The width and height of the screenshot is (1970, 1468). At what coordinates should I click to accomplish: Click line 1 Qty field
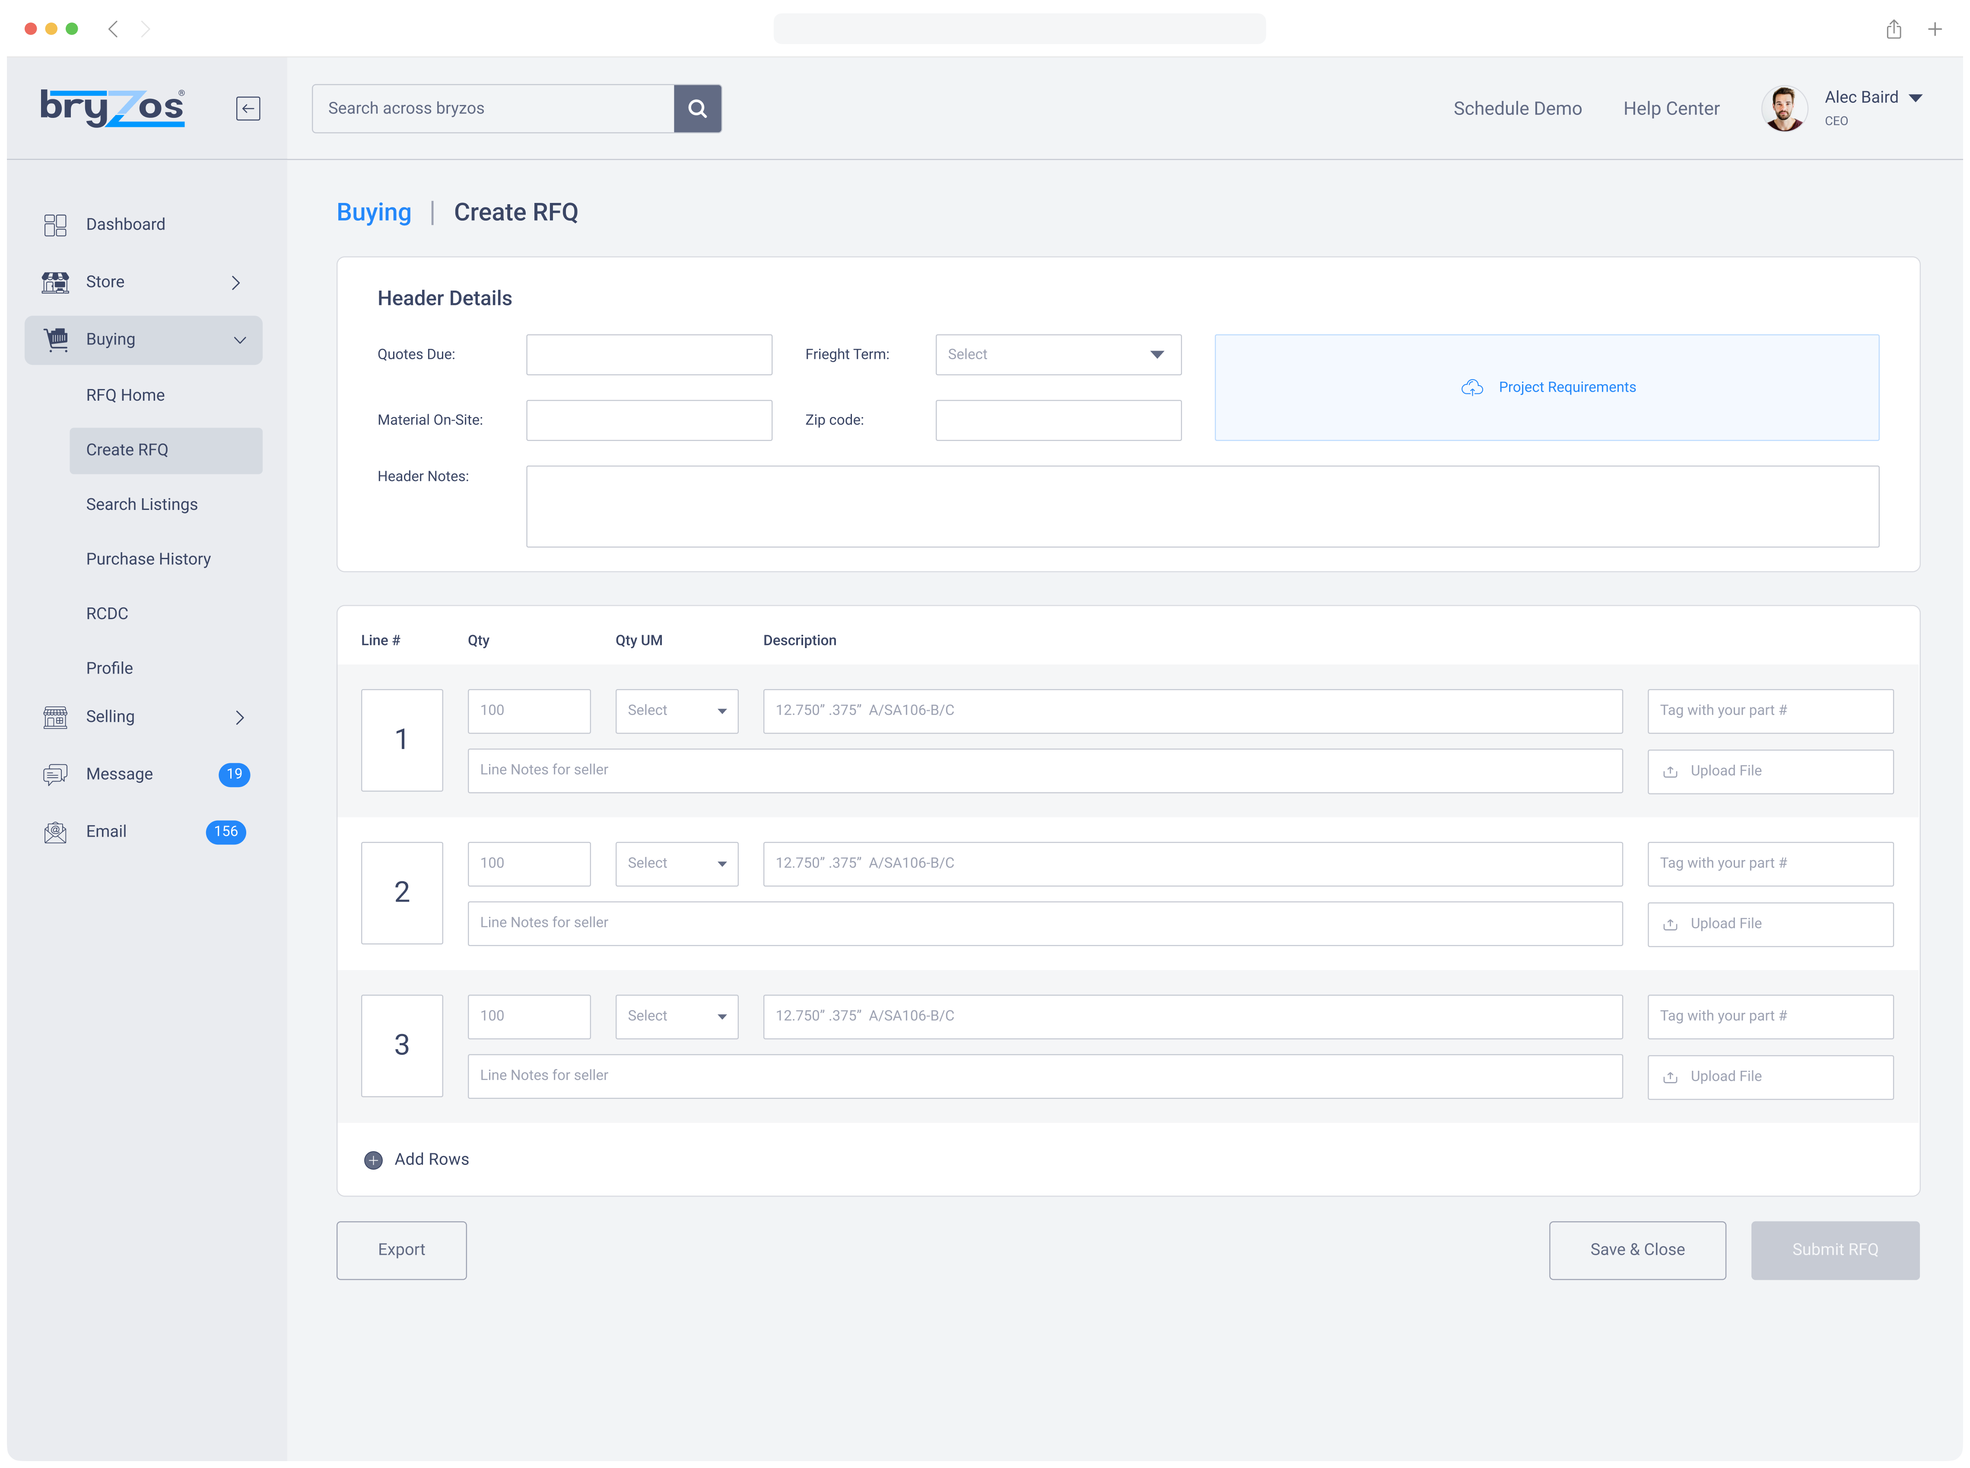[529, 711]
